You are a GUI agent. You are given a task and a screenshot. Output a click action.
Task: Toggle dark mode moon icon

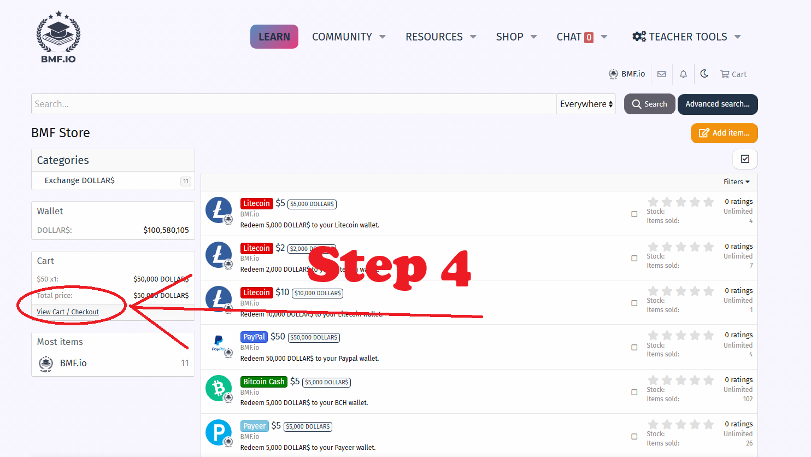pyautogui.click(x=704, y=74)
